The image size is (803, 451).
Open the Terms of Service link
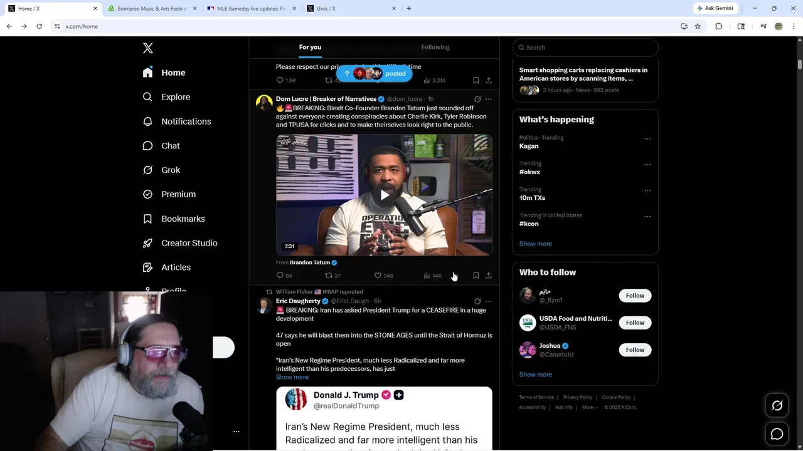(x=536, y=397)
